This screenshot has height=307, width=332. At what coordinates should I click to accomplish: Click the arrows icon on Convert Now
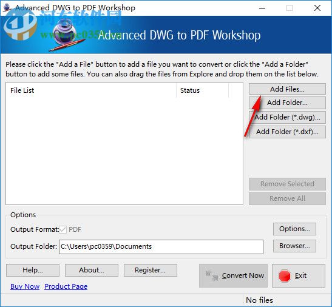(212, 275)
